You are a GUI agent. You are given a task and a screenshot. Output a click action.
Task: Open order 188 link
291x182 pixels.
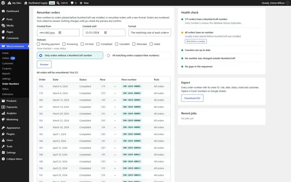pos(41,155)
